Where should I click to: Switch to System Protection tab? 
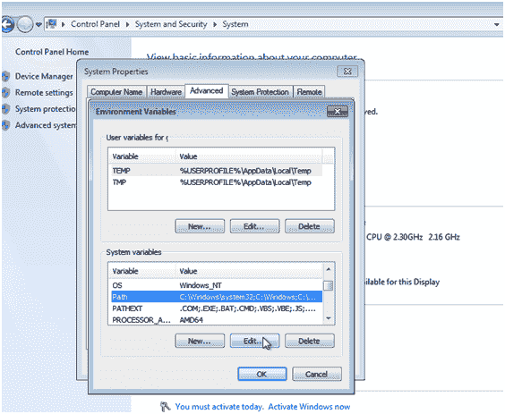pos(261,92)
